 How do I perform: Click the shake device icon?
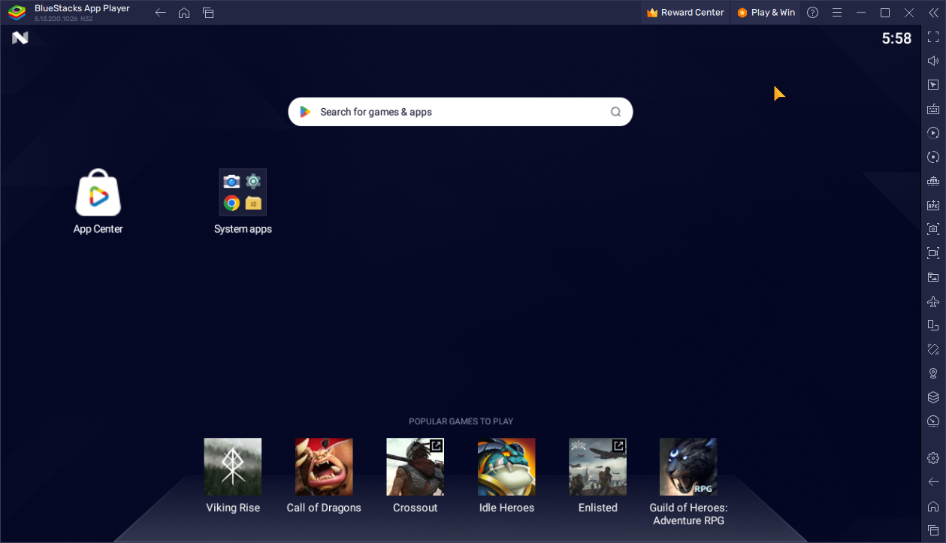coord(933,349)
